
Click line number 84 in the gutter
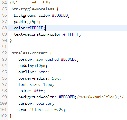tap(4, 3)
